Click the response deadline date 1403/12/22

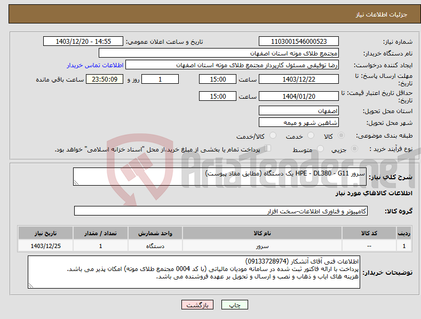[x=299, y=79]
